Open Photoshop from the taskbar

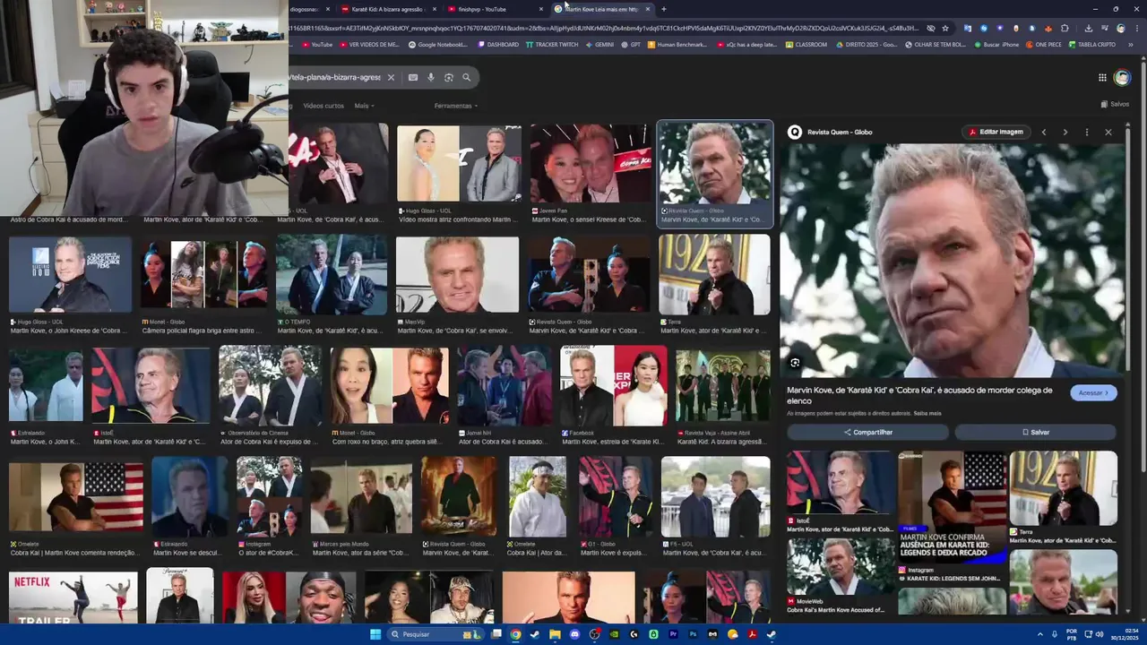pyautogui.click(x=693, y=634)
